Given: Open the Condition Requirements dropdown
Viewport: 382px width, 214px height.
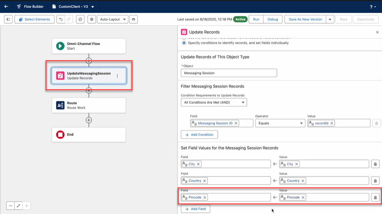Looking at the screenshot, I should click(214, 102).
